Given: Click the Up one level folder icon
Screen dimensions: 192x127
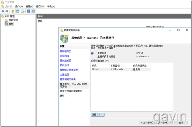Looking at the screenshot, I should coord(13,11).
